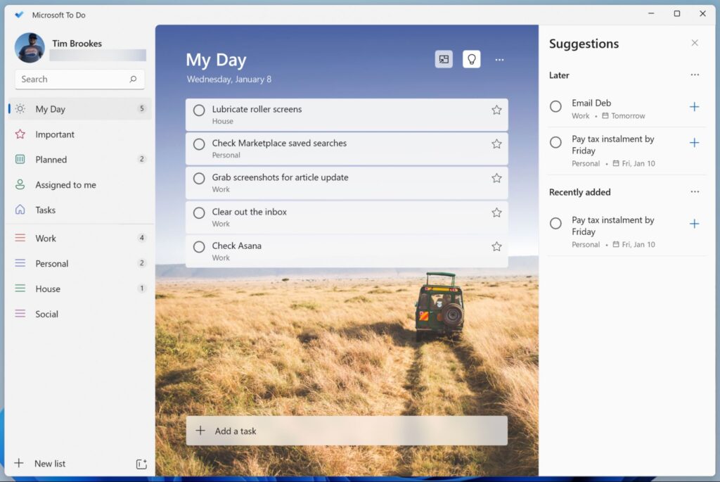The height and width of the screenshot is (482, 720).
Task: Star the Check Asana task
Action: [x=496, y=247]
